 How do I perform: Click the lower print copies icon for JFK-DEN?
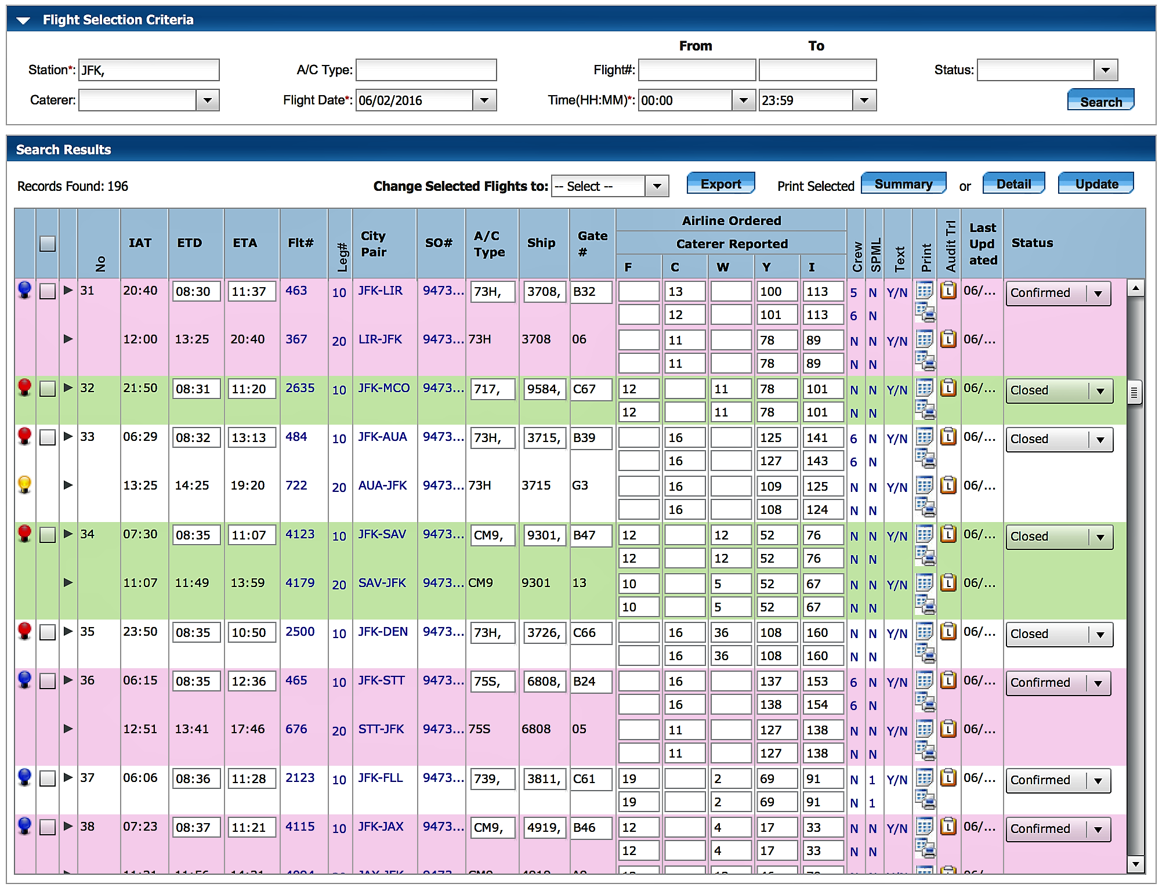(x=925, y=654)
